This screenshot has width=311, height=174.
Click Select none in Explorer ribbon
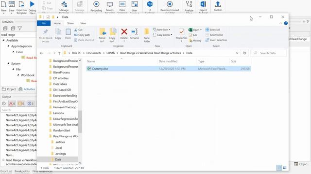pyautogui.click(x=214, y=35)
